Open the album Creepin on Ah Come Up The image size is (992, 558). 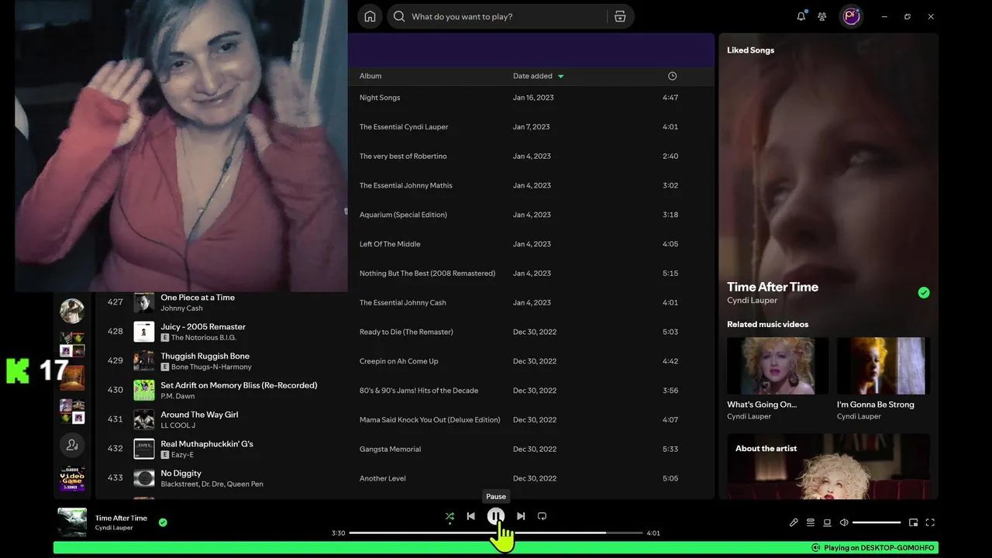(x=398, y=361)
